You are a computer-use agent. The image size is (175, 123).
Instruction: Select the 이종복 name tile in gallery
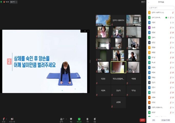pyautogui.click(x=103, y=90)
